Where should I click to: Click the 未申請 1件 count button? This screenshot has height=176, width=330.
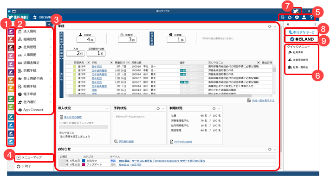point(176,39)
